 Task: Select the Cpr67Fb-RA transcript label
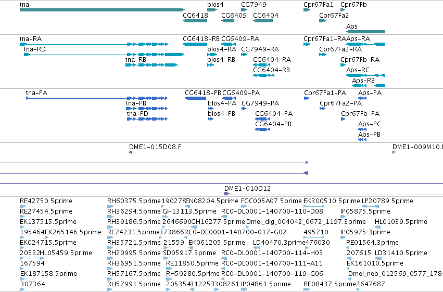click(360, 59)
